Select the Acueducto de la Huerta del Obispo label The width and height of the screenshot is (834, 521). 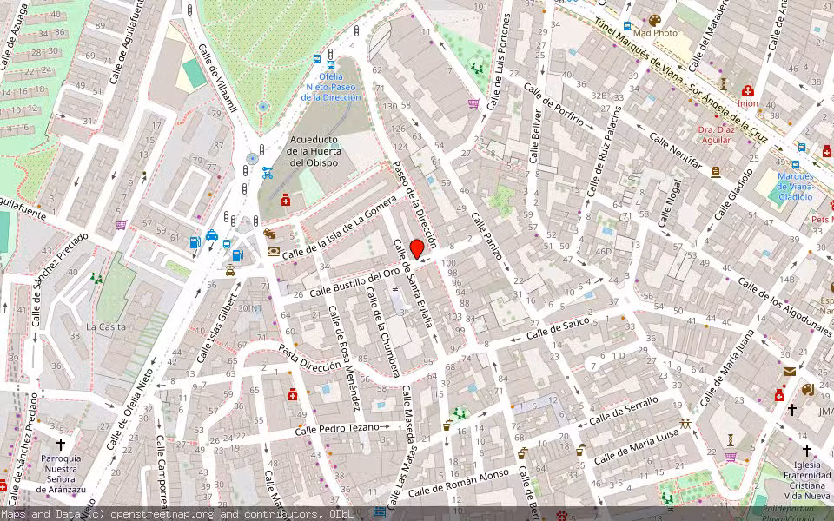coord(314,151)
